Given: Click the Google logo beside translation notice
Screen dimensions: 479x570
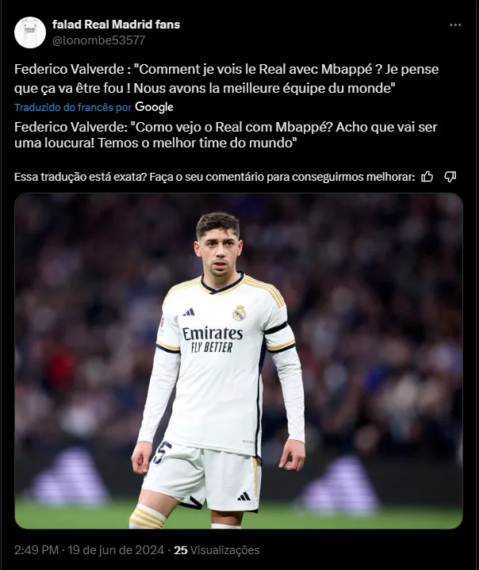Looking at the screenshot, I should [154, 107].
